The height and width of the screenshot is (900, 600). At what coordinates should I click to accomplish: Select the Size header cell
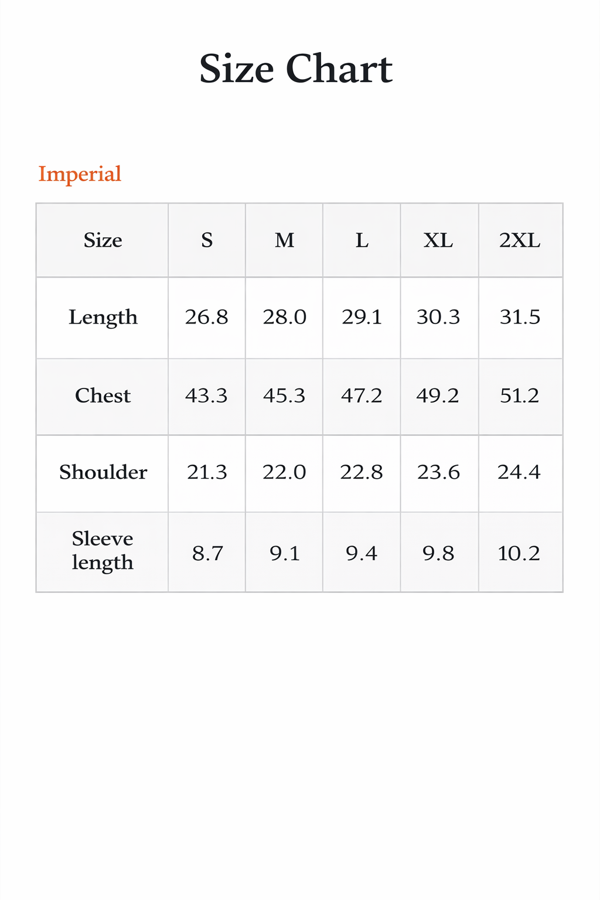pos(103,240)
